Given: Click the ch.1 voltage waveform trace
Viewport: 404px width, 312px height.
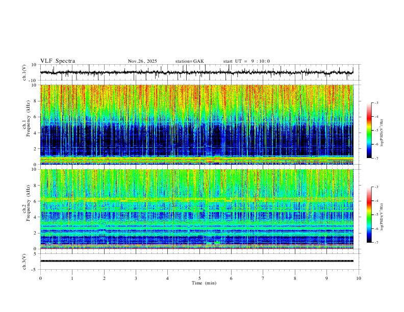Looking at the screenshot, I should pos(196,72).
